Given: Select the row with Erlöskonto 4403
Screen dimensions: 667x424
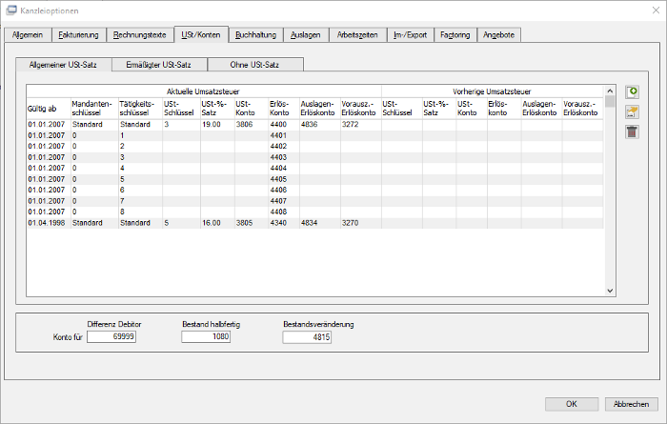Looking at the screenshot, I should [x=314, y=157].
